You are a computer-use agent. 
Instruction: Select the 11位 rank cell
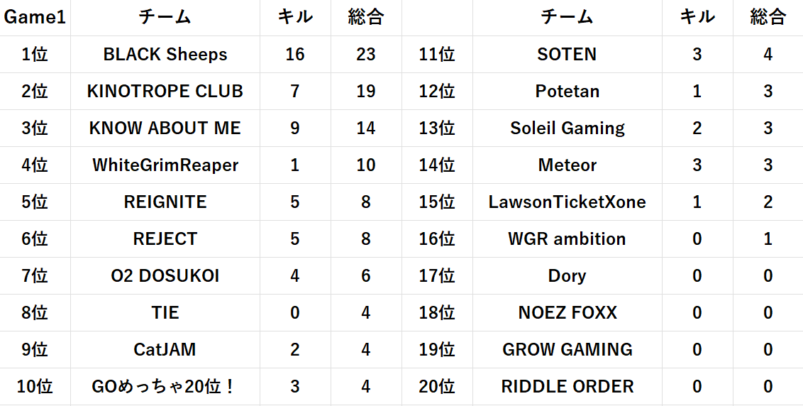[437, 55]
